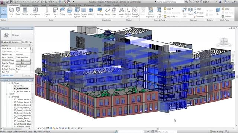
Task: Click the Edit Type button
Action: point(27,42)
